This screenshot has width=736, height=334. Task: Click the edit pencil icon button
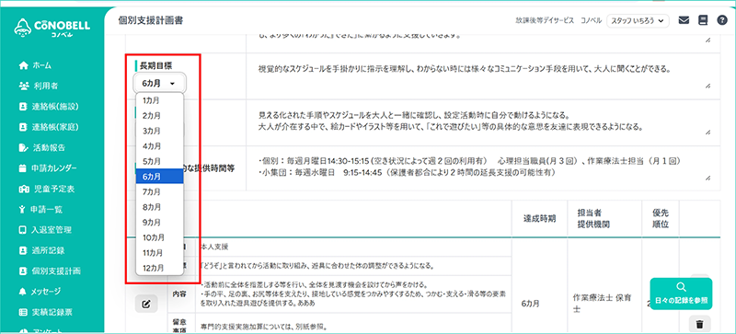click(x=146, y=304)
